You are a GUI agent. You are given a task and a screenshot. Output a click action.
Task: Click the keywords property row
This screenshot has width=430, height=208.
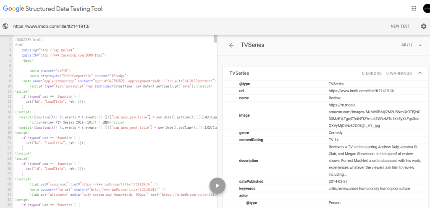click(x=247, y=189)
